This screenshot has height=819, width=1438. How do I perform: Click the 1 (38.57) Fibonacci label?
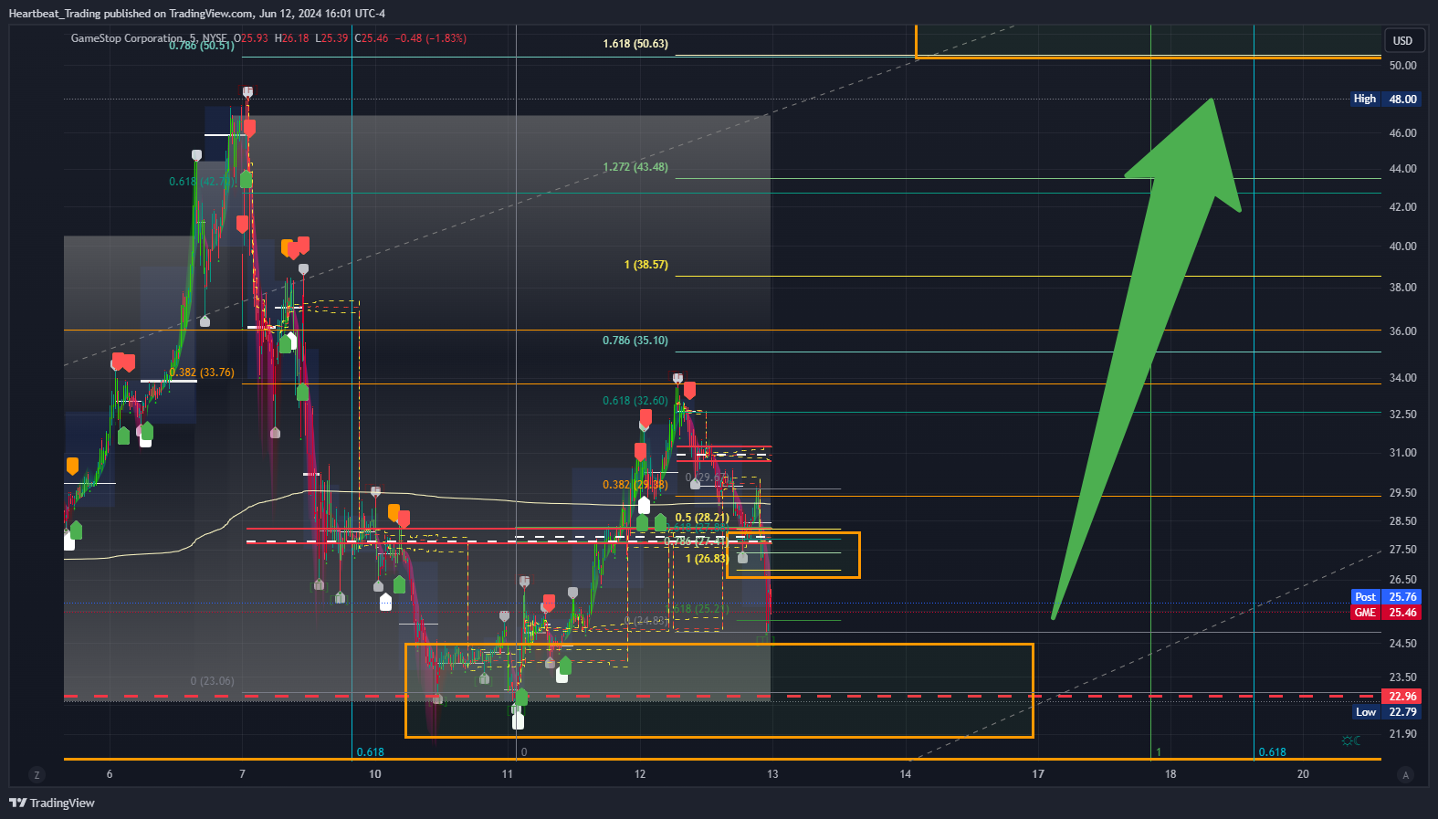click(x=646, y=265)
